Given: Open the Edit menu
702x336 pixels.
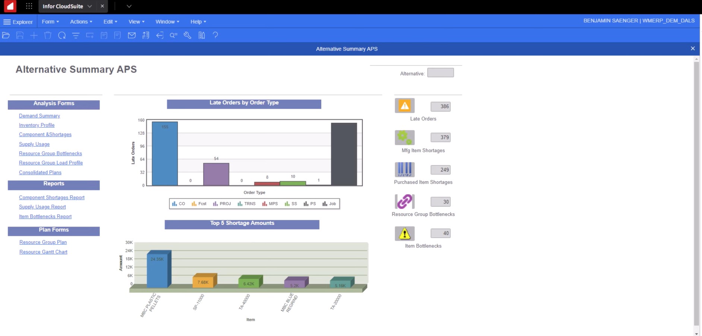Looking at the screenshot, I should pos(110,22).
